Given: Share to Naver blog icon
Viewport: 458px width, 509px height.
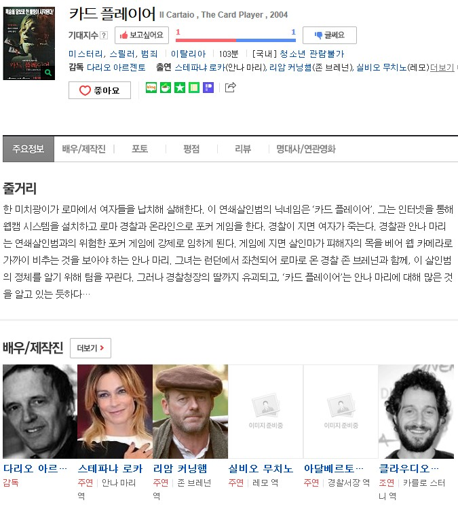Looking at the screenshot, I should 151,88.
